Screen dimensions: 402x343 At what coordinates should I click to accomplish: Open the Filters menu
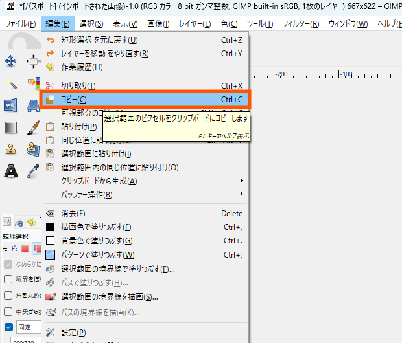click(x=301, y=24)
